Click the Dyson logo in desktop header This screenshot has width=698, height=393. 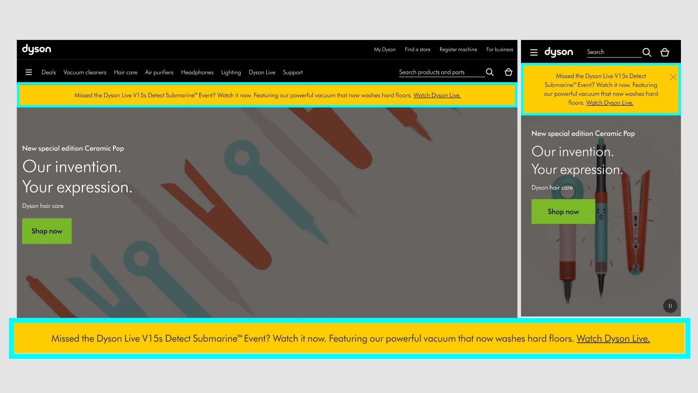click(36, 49)
